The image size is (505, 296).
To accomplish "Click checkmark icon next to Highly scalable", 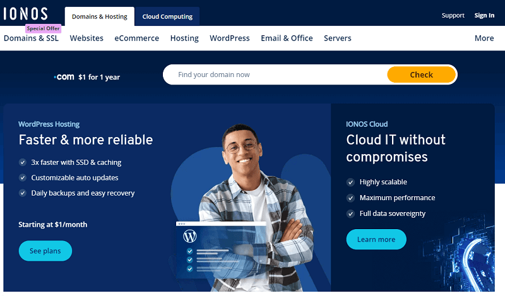I will tap(350, 182).
